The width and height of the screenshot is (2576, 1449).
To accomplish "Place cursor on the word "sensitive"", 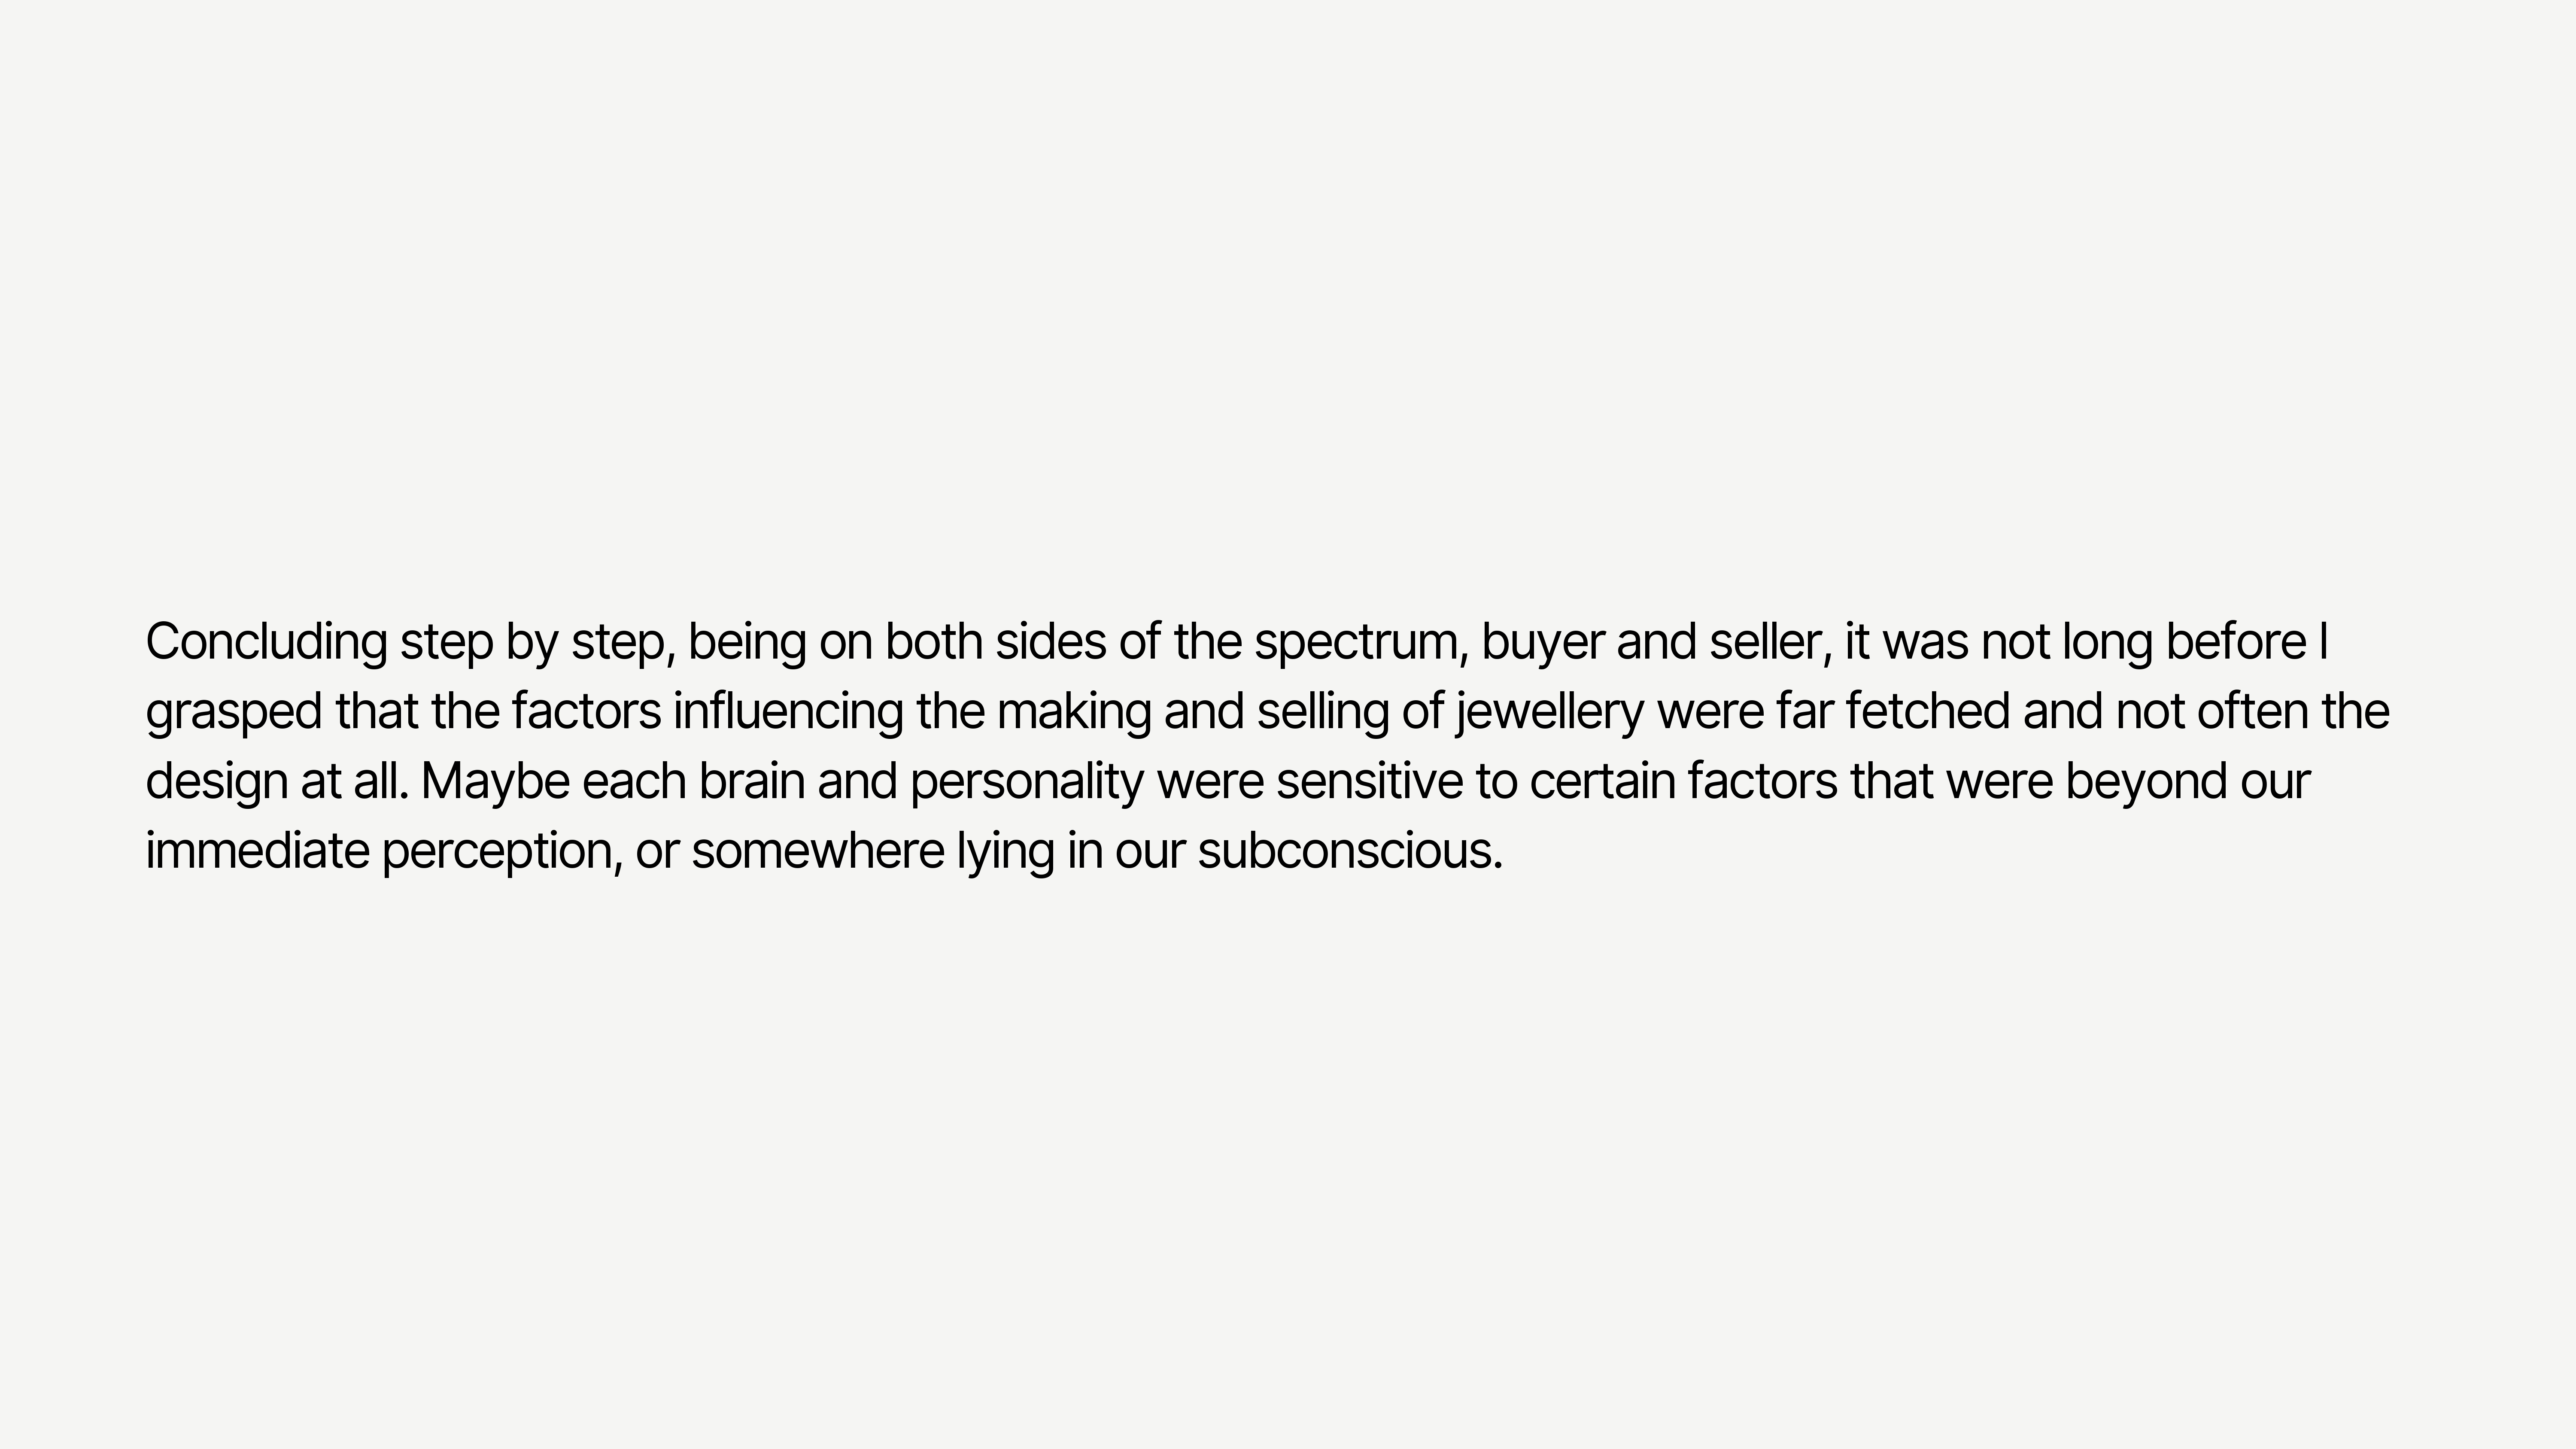I will [x=1370, y=782].
